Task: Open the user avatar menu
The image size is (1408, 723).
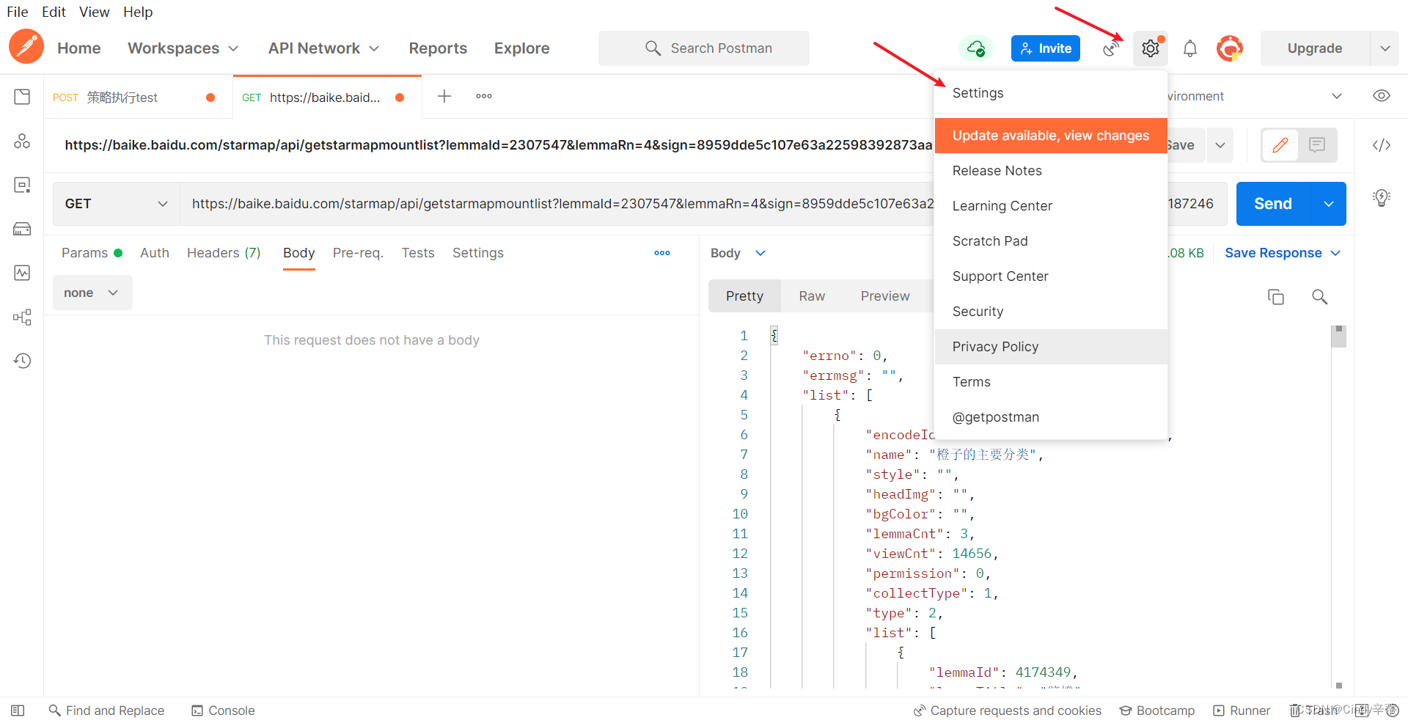Action: [1230, 48]
